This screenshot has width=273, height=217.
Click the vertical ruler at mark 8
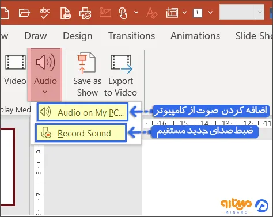[39, 173]
